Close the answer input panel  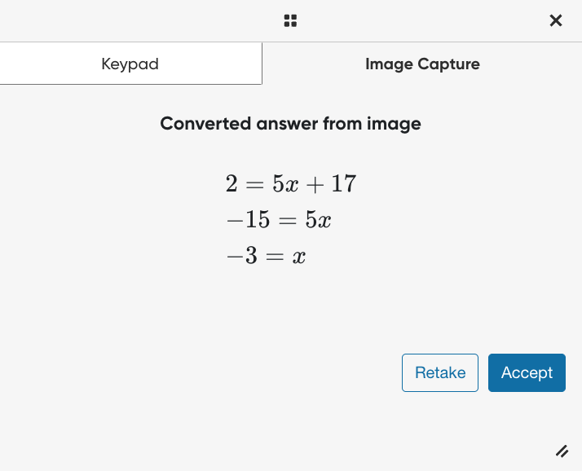556,20
